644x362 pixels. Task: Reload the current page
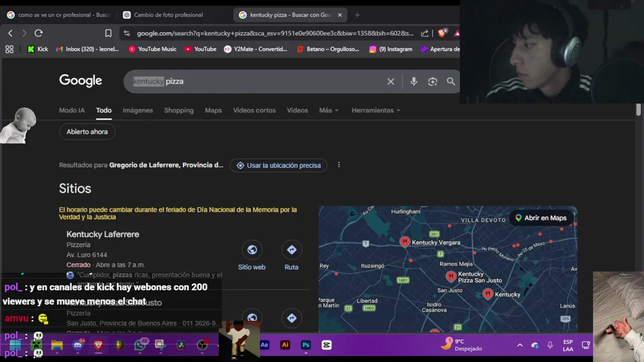[x=38, y=33]
